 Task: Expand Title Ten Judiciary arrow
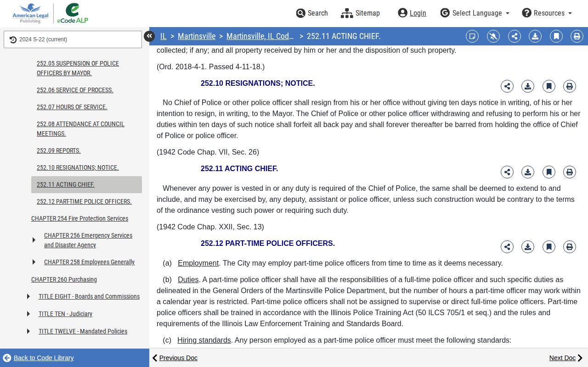point(28,314)
